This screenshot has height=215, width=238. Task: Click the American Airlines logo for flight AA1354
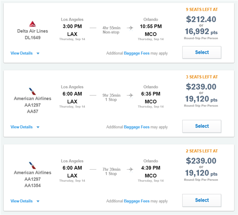[x=32, y=165]
